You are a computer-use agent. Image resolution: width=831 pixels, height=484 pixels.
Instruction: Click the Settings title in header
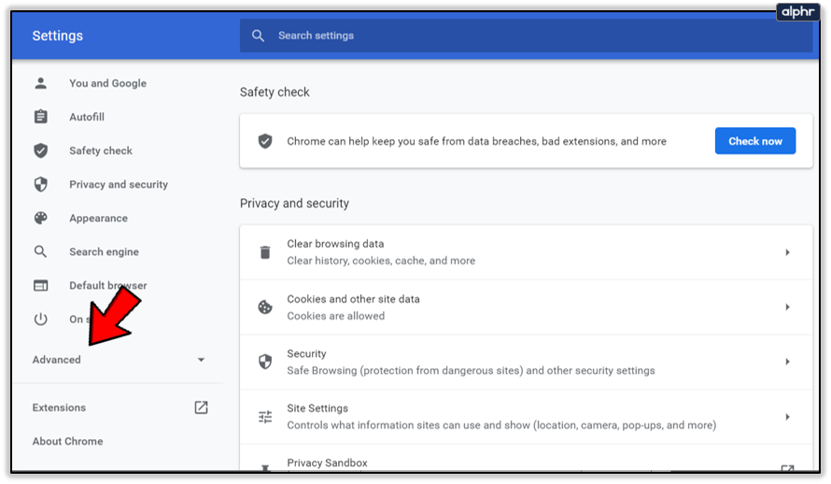pyautogui.click(x=57, y=36)
